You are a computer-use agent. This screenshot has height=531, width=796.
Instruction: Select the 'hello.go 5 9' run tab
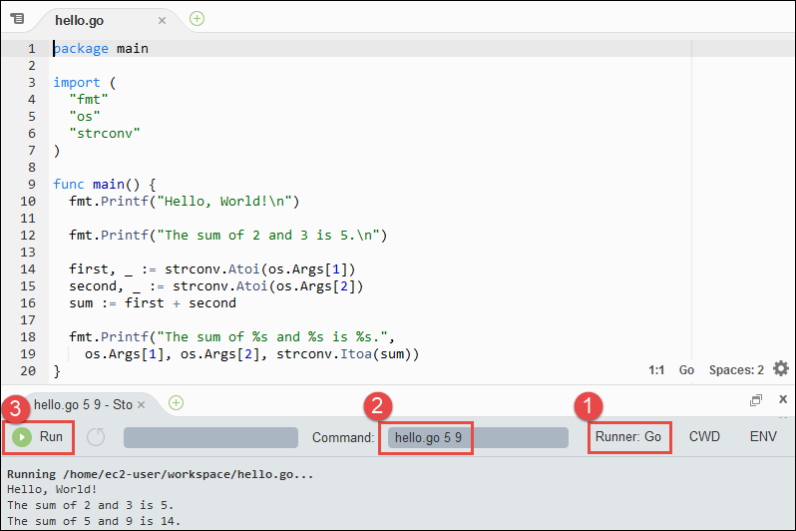pos(82,404)
